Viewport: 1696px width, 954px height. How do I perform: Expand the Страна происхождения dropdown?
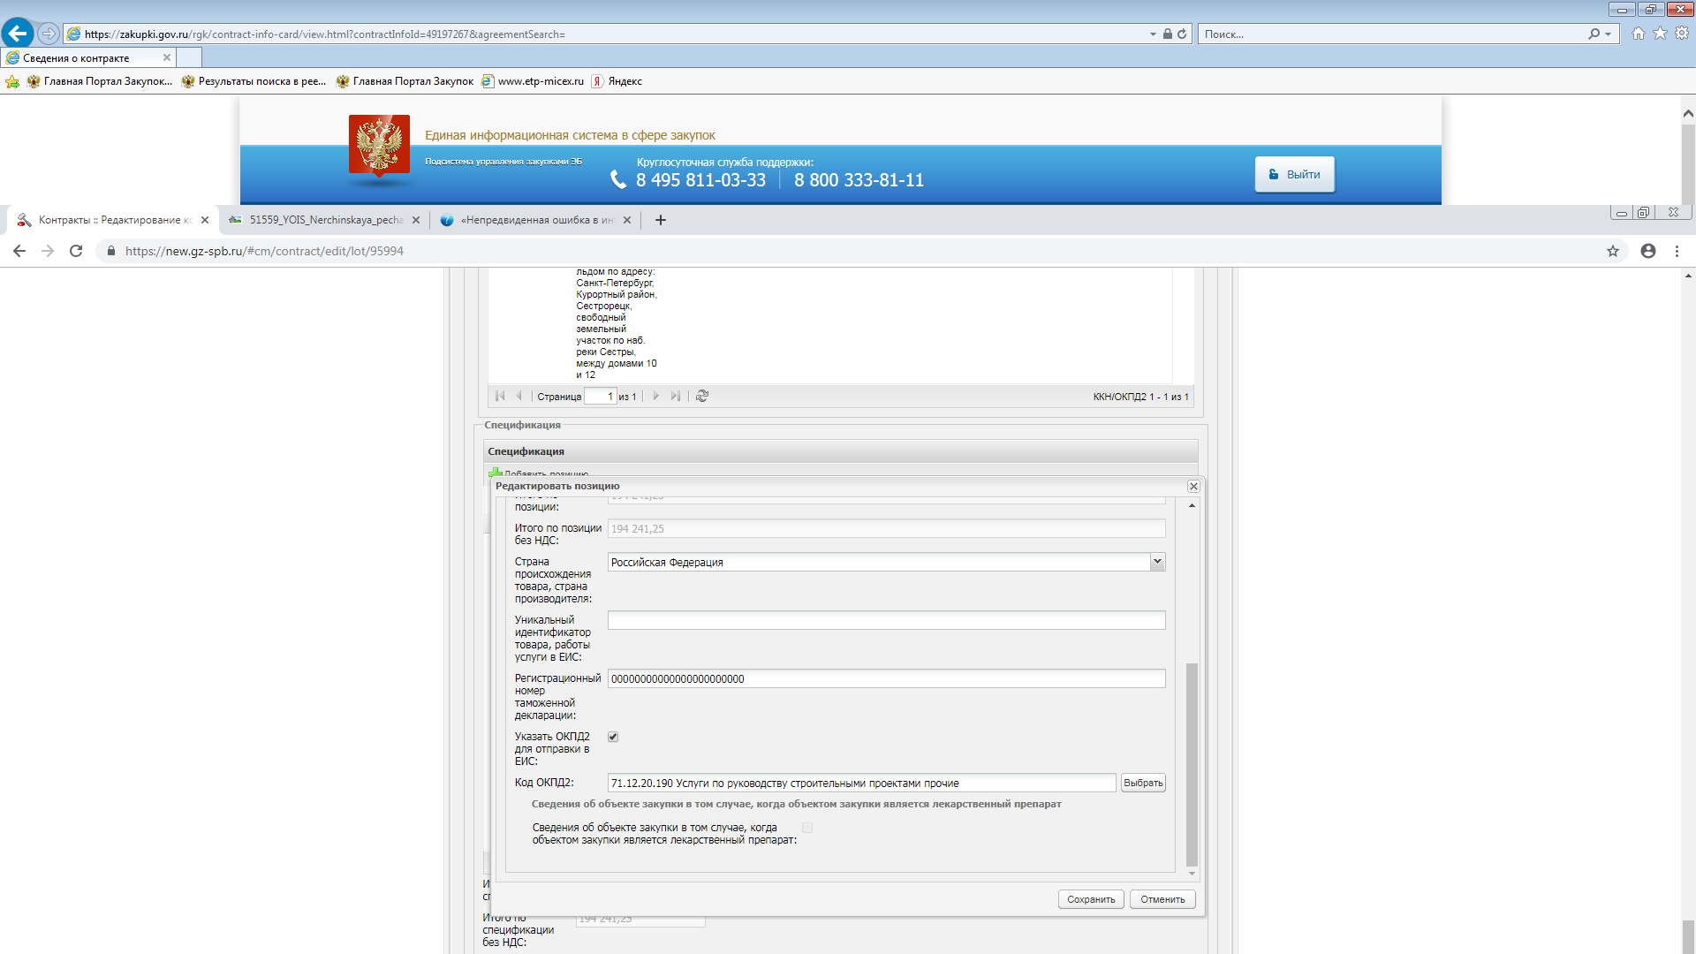1157,562
